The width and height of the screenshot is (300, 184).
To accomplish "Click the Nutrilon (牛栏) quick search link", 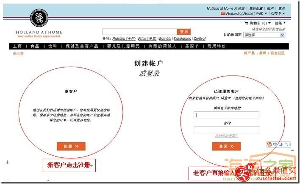I will point(124,38).
